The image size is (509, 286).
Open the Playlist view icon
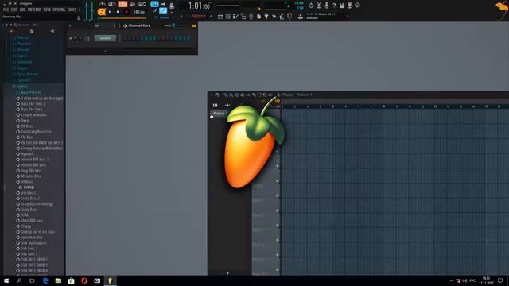click(220, 16)
